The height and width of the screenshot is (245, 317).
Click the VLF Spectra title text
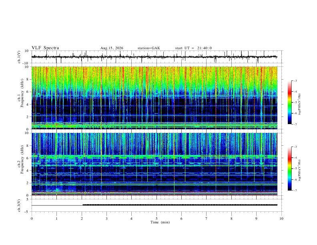[45, 48]
